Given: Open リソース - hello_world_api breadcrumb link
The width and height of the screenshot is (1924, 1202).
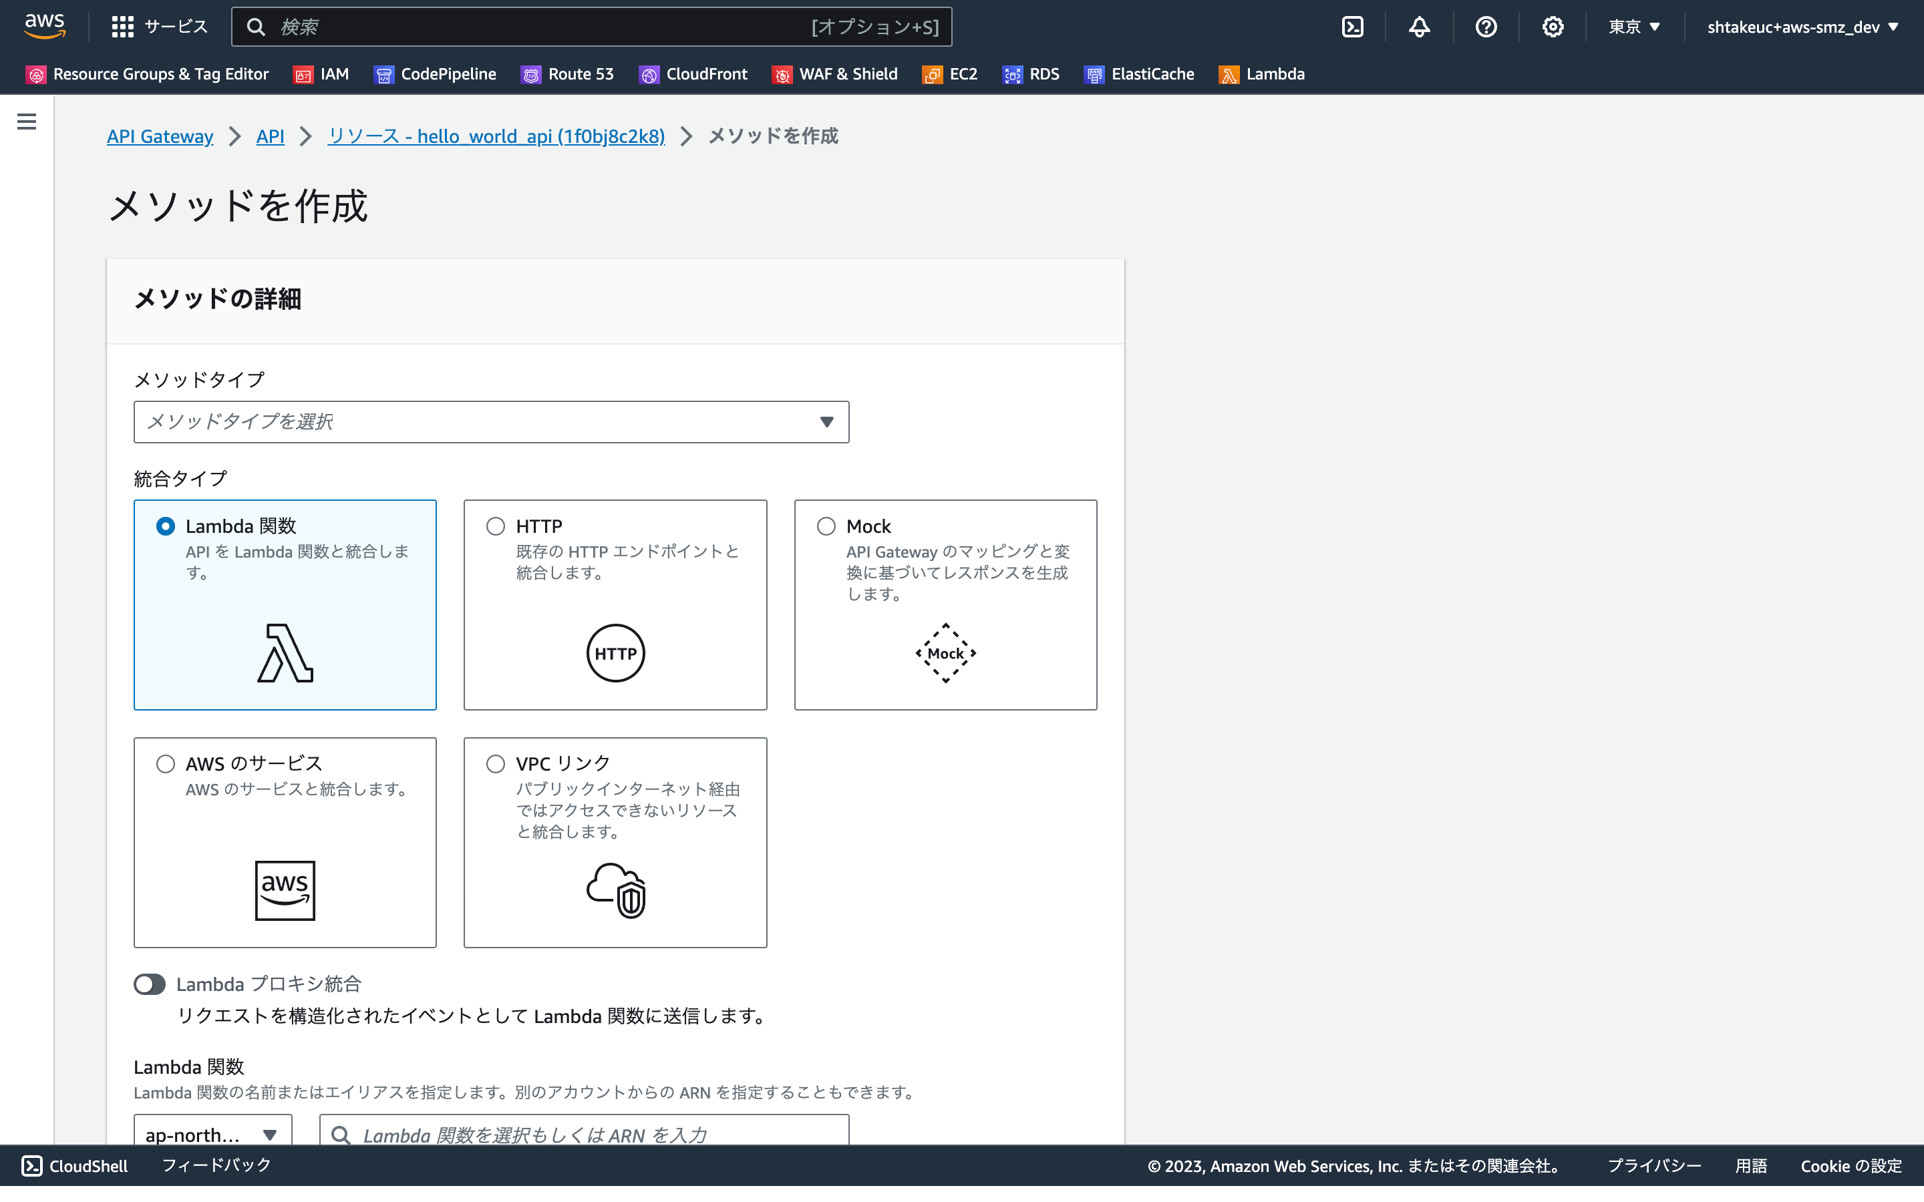Looking at the screenshot, I should (x=496, y=137).
